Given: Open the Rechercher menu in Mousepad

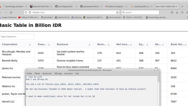Looking at the screenshot, I should [x=47, y=73].
